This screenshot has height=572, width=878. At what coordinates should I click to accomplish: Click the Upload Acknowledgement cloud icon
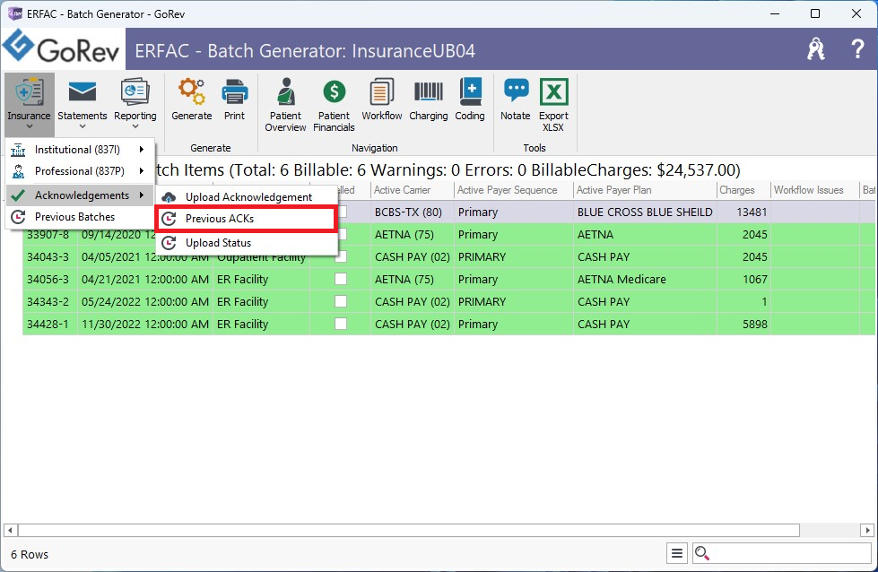169,197
